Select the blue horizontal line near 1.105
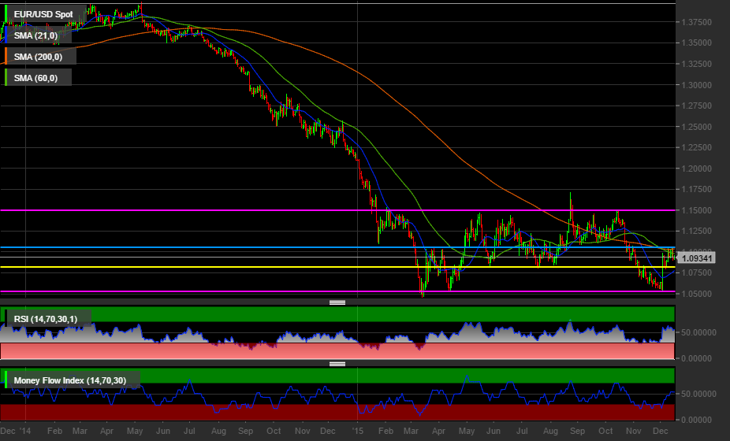Viewport: 730px width, 441px height. (x=237, y=247)
